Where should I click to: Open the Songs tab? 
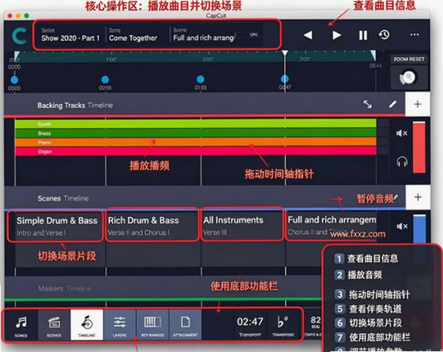point(21,325)
